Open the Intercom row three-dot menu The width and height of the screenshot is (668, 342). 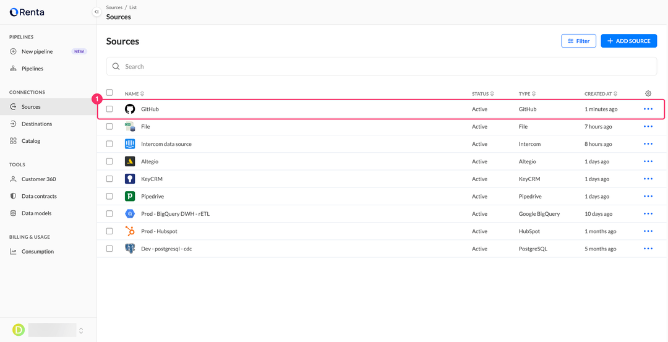[648, 144]
